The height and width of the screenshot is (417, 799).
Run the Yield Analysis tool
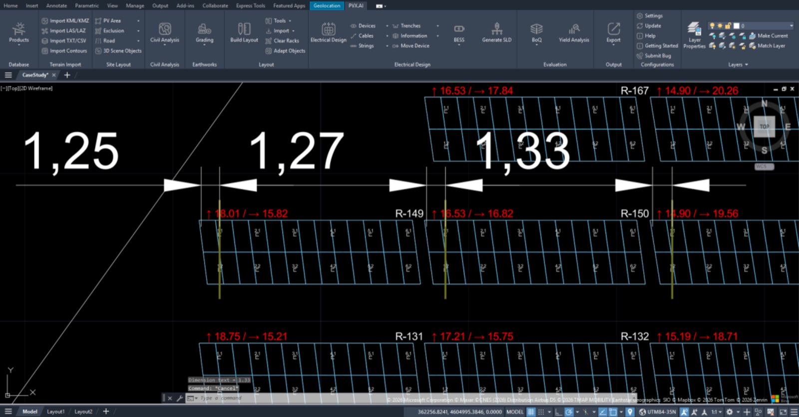574,32
